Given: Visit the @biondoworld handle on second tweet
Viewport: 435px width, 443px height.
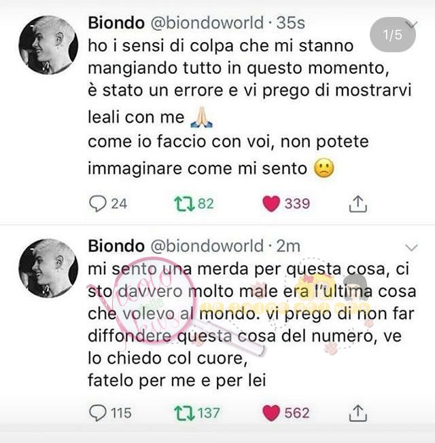Looking at the screenshot, I should (207, 246).
